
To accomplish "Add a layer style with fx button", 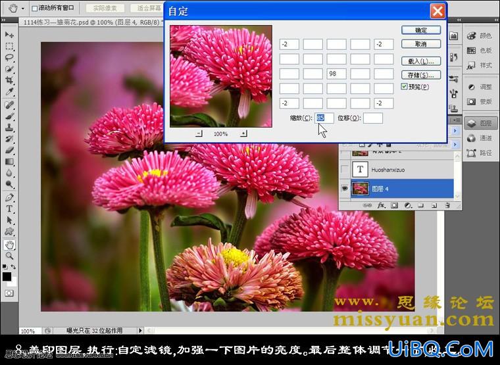I will point(381,206).
